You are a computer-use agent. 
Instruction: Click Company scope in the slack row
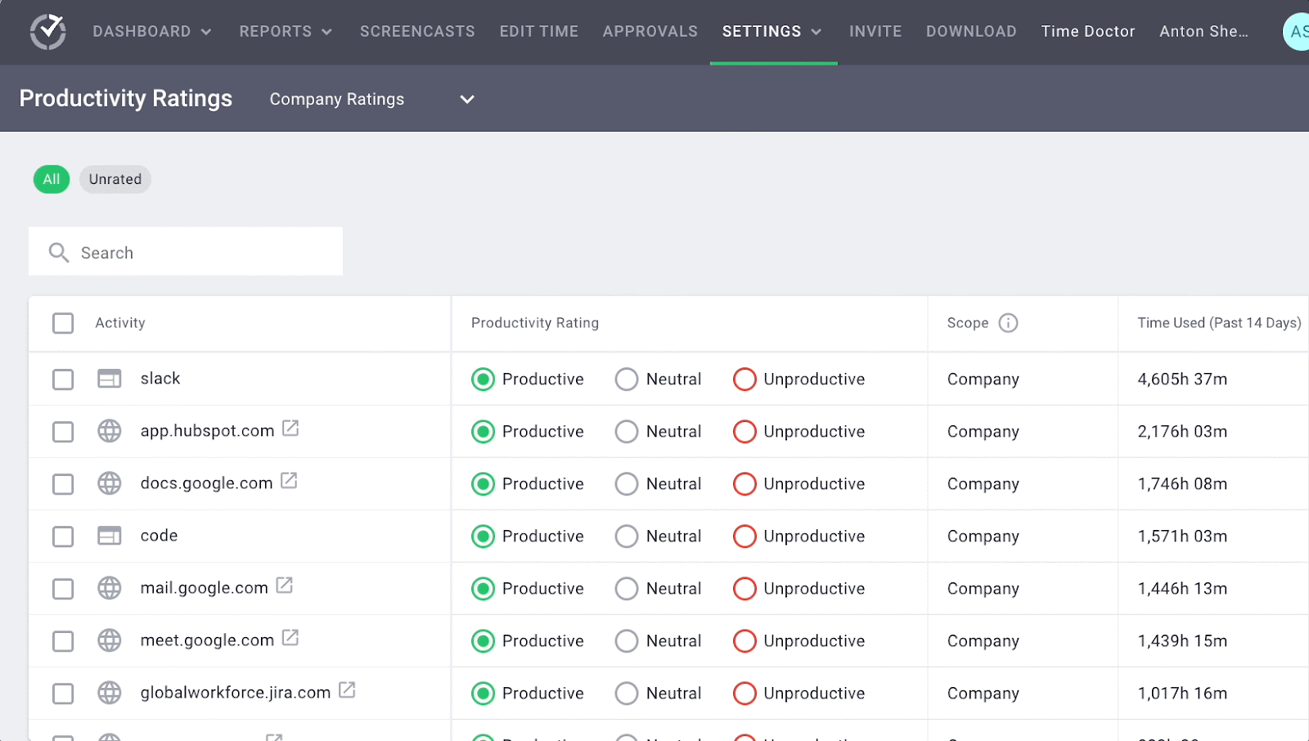point(983,379)
